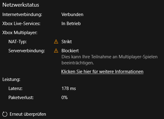Click the Blockiert status value
164x119 pixels.
point(70,51)
